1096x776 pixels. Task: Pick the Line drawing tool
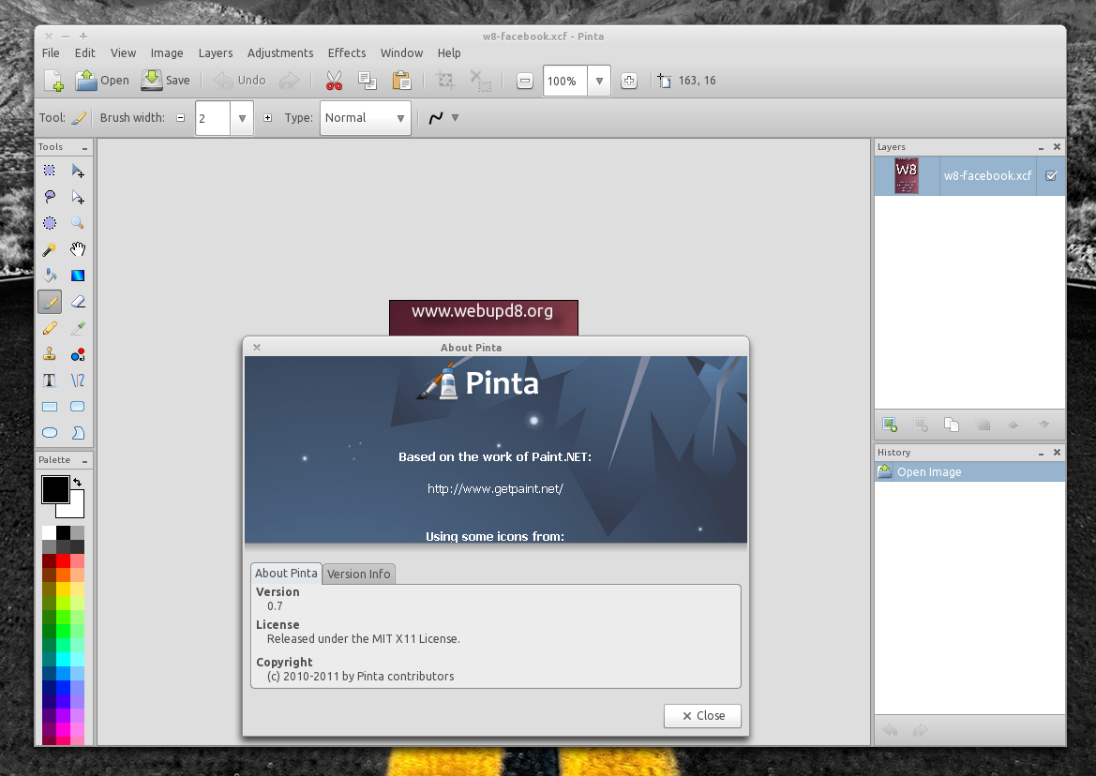(78, 380)
